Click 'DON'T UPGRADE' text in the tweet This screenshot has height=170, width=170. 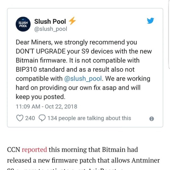tap(41, 51)
